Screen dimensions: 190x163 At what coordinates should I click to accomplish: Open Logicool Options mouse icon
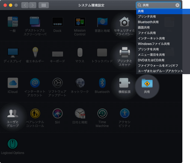click(x=13, y=144)
